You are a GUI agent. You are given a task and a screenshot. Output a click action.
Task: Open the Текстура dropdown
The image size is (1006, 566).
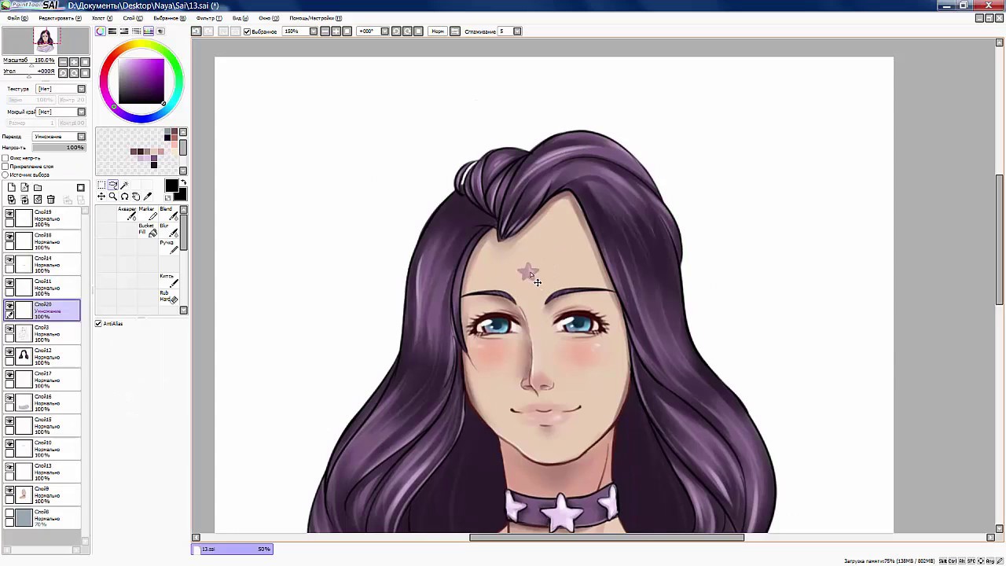pos(81,89)
